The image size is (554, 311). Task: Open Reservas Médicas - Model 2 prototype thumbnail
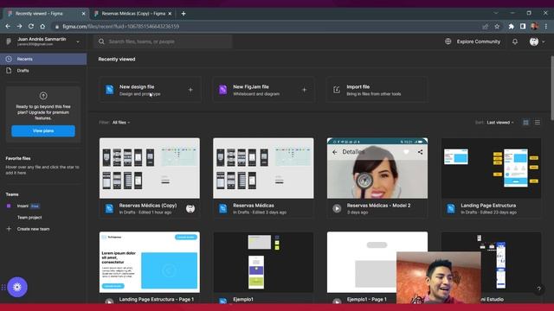tap(377, 168)
